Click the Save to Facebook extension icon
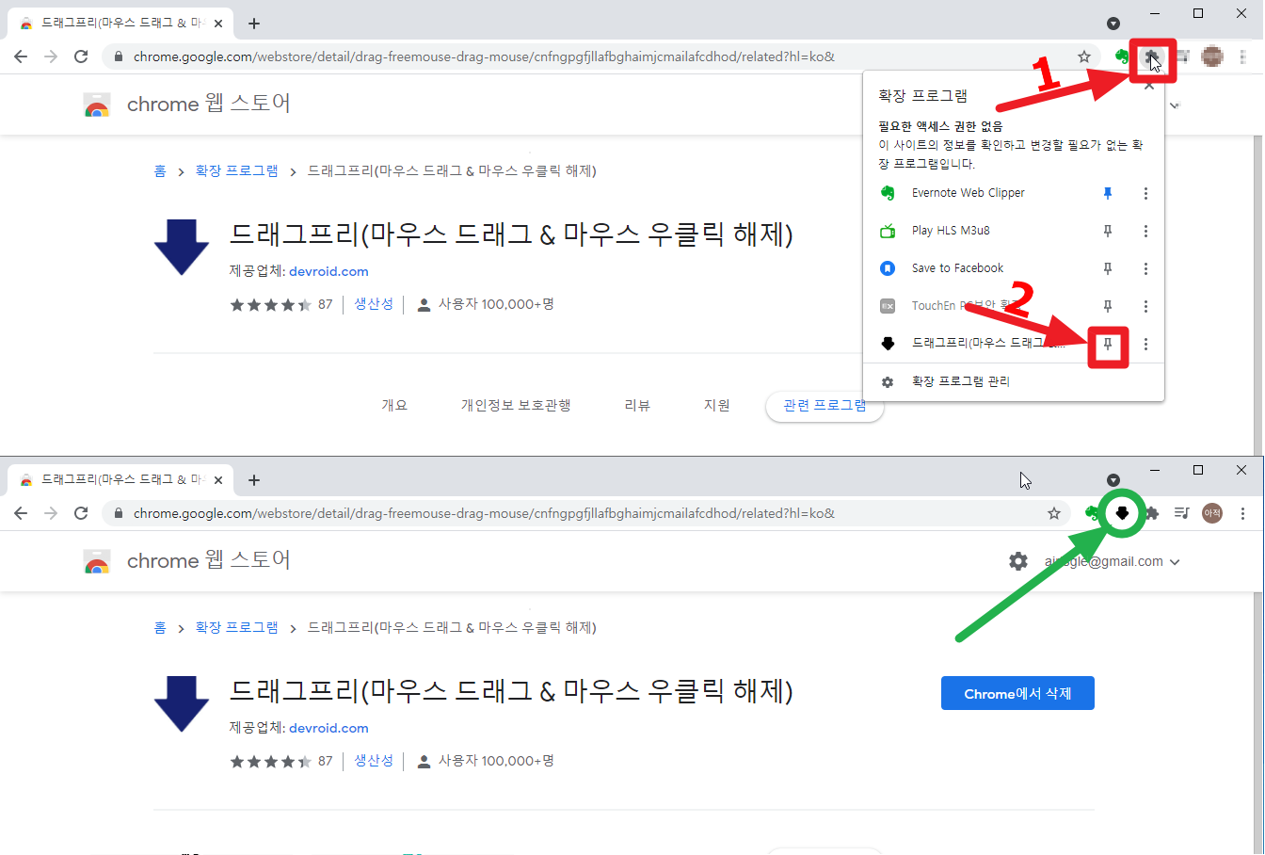 click(x=888, y=268)
